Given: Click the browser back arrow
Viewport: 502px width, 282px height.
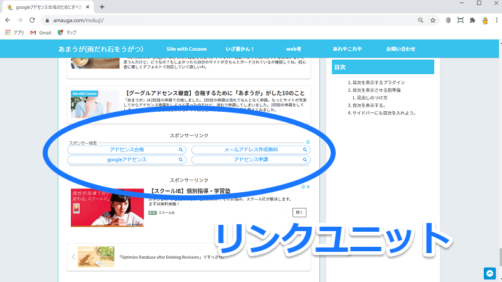Looking at the screenshot, I should [8, 20].
